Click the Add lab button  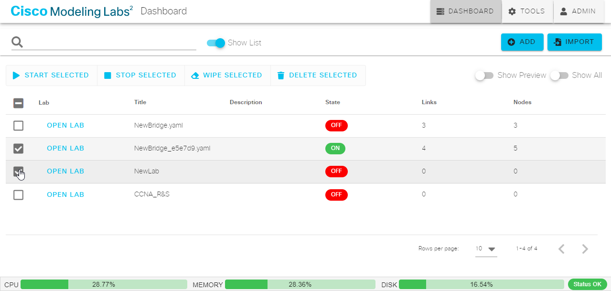click(x=522, y=42)
